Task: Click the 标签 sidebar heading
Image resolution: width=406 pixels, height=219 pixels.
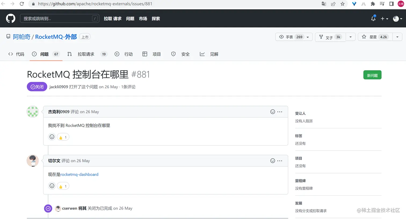Action: (299, 136)
